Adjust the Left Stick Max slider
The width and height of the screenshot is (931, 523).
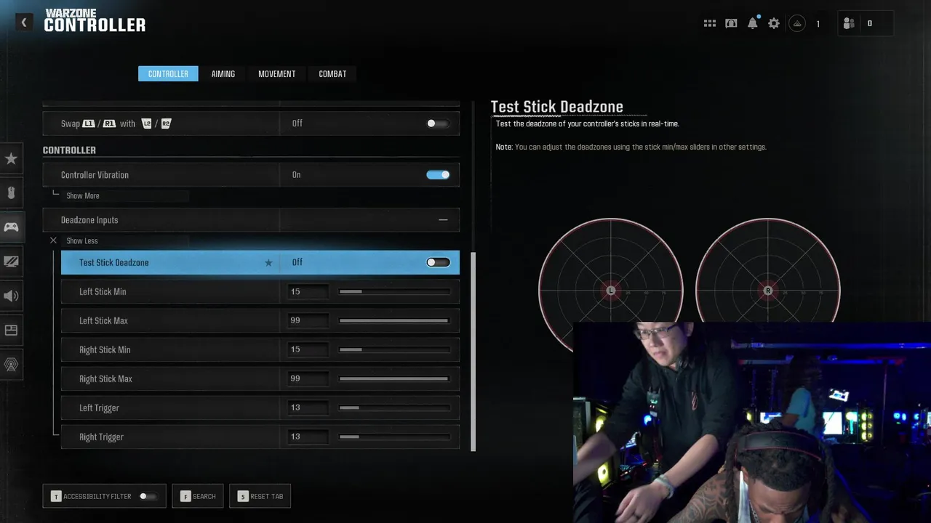pos(393,320)
